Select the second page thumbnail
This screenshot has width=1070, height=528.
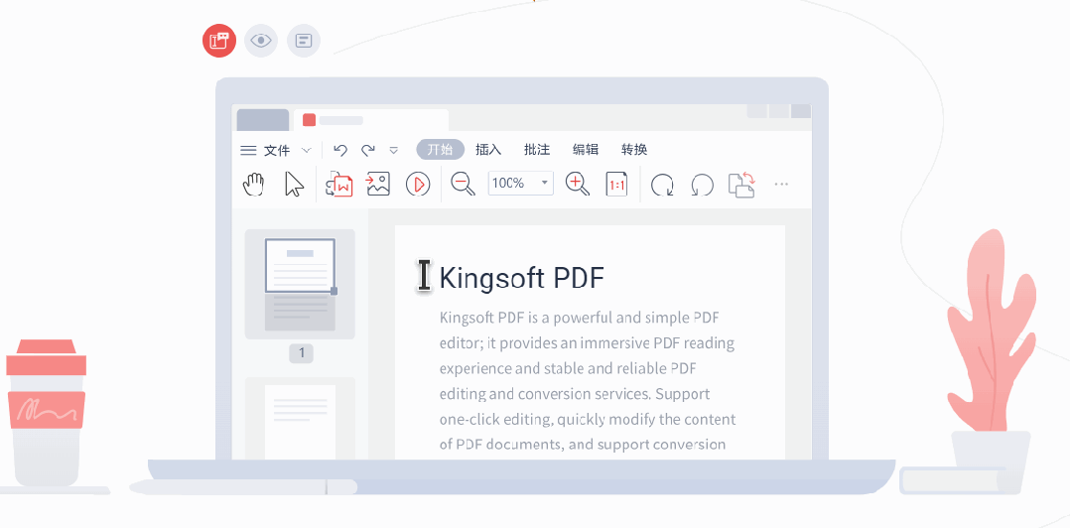coord(300,418)
